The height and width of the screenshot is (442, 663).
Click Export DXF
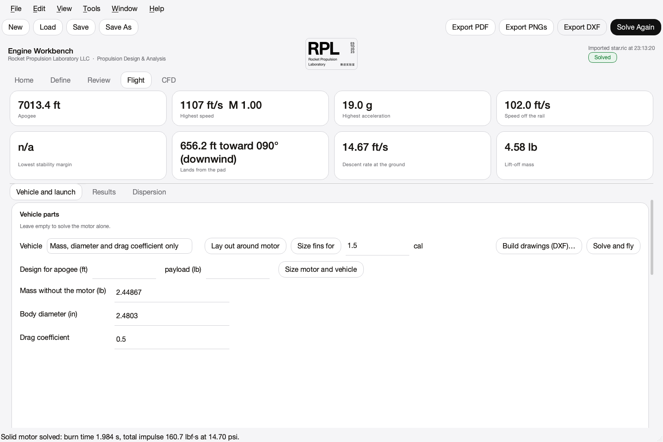tap(582, 27)
